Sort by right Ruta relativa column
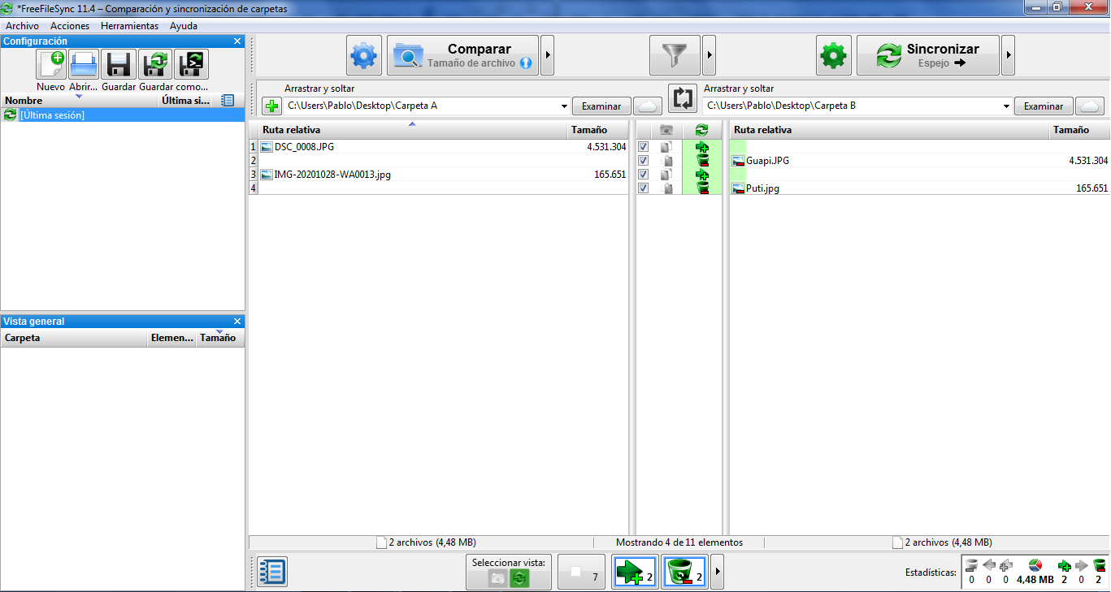The image size is (1111, 592). coord(889,130)
